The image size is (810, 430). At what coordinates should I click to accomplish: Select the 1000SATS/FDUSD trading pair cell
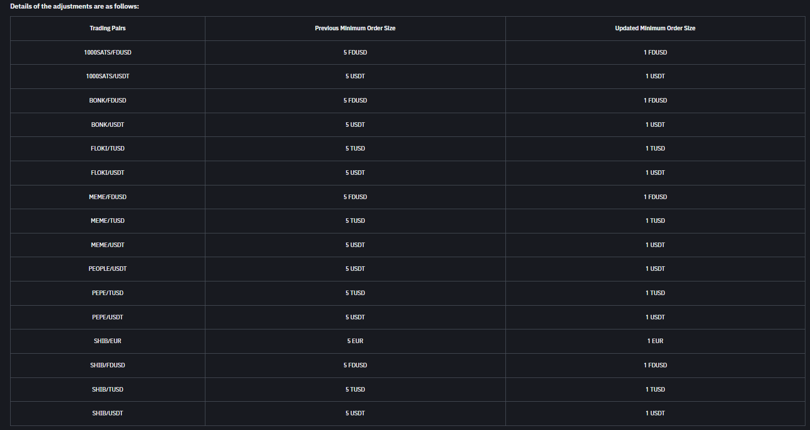pyautogui.click(x=107, y=53)
